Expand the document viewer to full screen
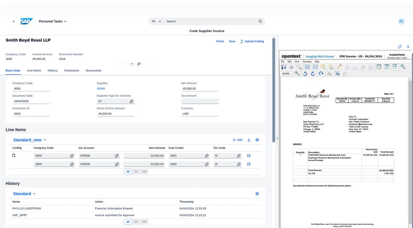Viewport: 413px width, 228px height. [x=400, y=47]
